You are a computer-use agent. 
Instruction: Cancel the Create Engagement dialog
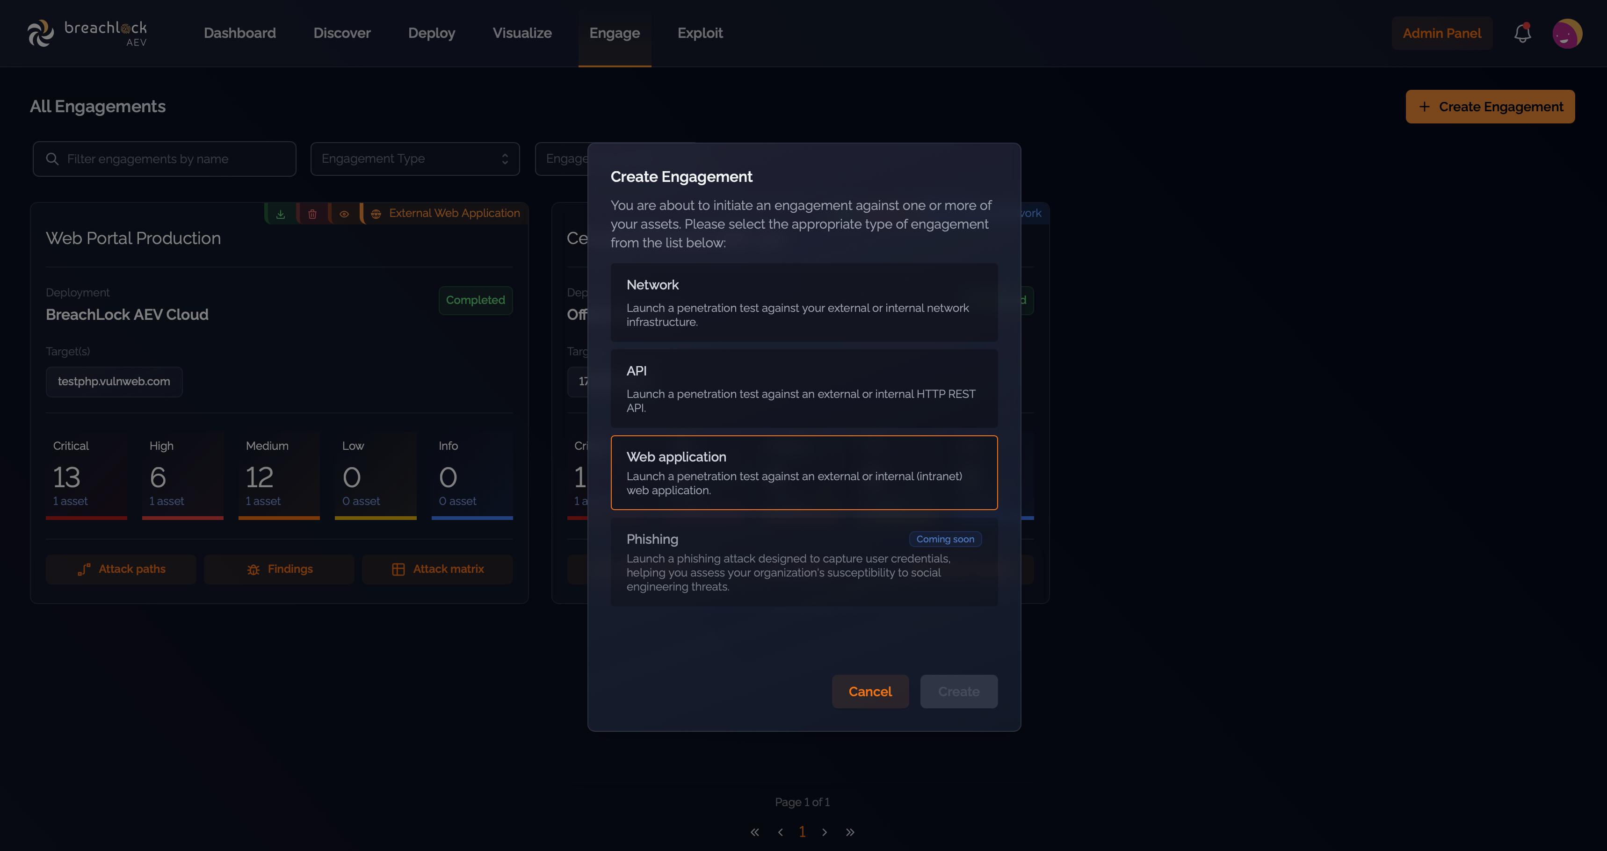click(870, 691)
